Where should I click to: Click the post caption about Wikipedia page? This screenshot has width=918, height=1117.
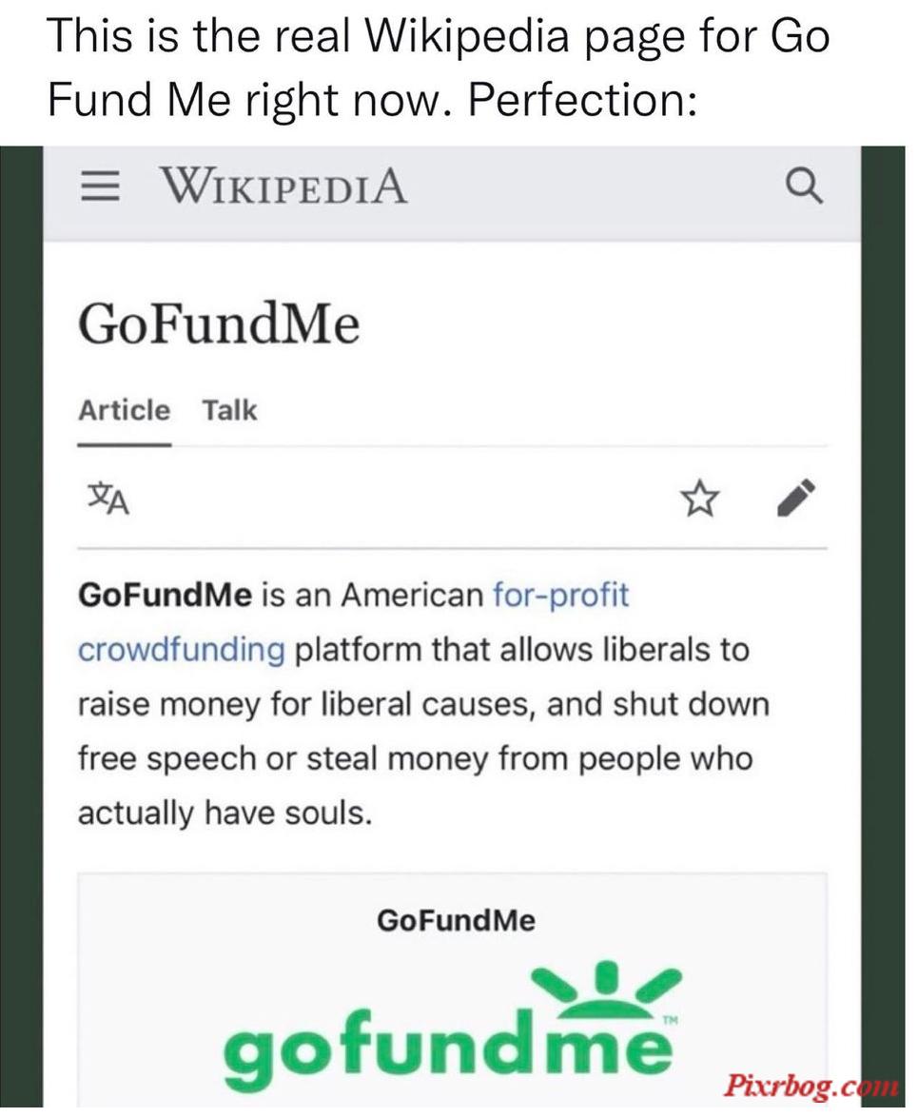point(439,67)
